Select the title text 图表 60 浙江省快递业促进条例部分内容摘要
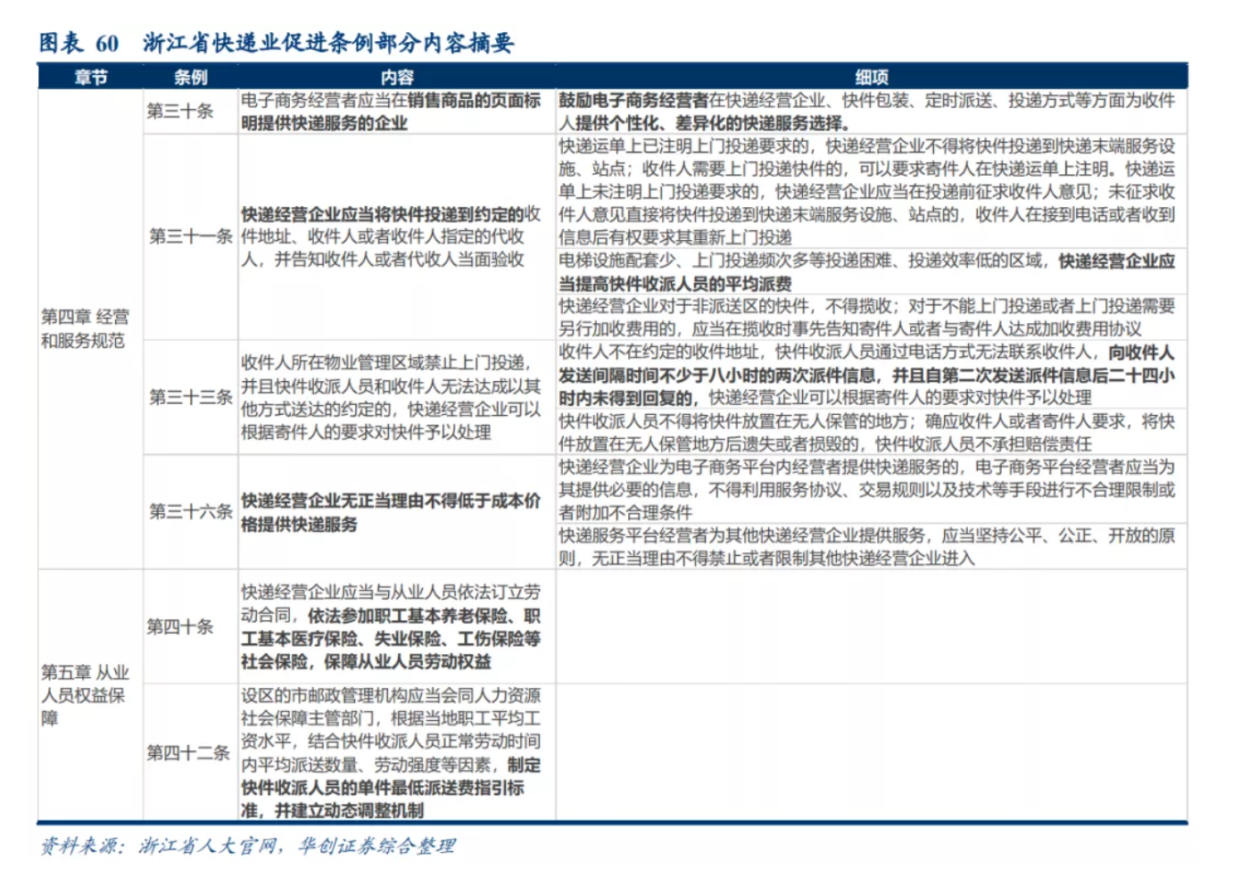This screenshot has width=1233, height=878. point(277,42)
